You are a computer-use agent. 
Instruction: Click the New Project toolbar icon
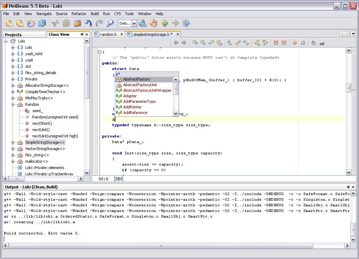(20, 24)
